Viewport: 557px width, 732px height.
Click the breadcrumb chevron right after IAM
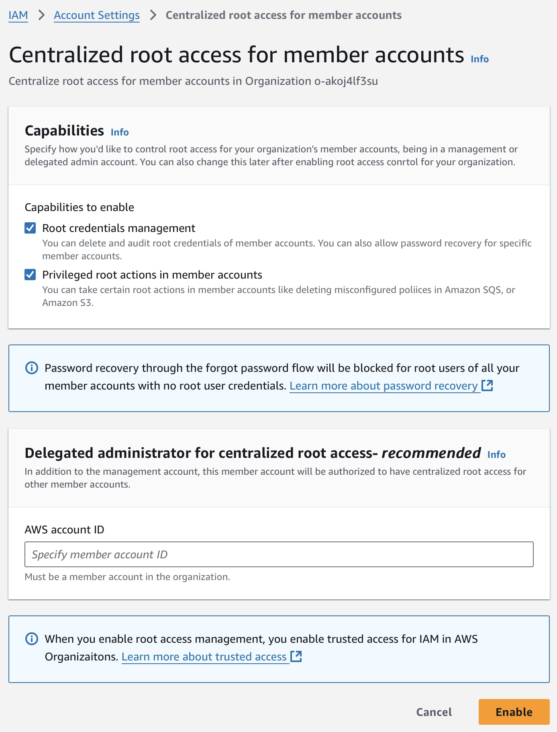[x=41, y=15]
